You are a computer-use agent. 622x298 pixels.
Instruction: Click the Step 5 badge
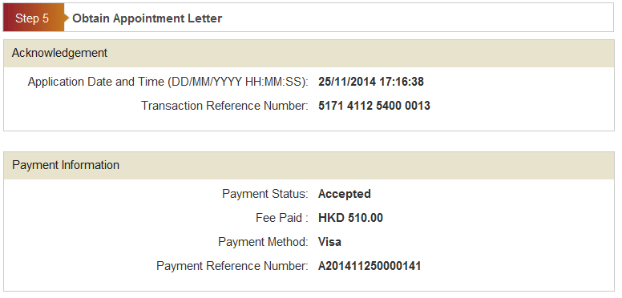tap(34, 18)
